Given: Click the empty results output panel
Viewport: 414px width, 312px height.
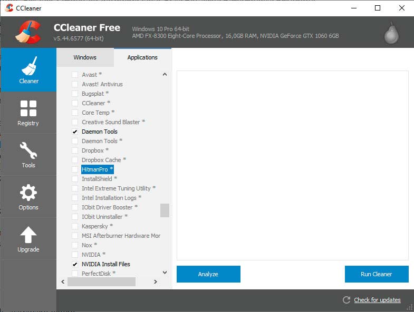Looking at the screenshot, I should pyautogui.click(x=293, y=165).
